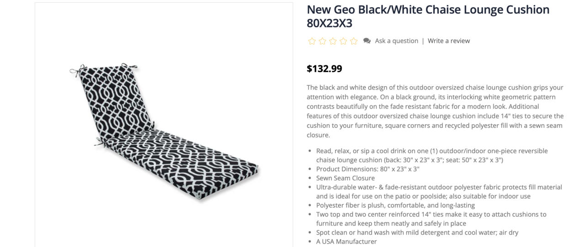Click the $132.99 price
The width and height of the screenshot is (585, 247).
324,69
